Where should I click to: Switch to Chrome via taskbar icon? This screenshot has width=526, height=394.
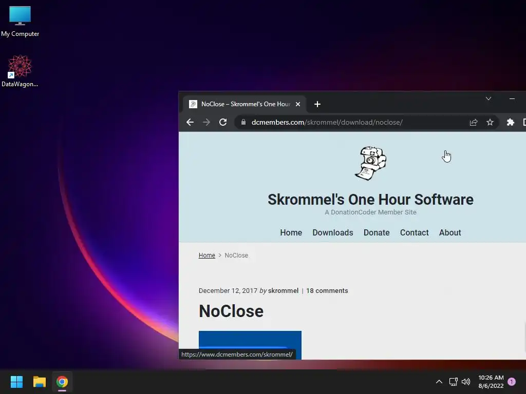(x=62, y=382)
